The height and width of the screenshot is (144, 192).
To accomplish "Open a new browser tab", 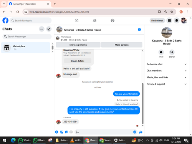I will coord(55,4).
